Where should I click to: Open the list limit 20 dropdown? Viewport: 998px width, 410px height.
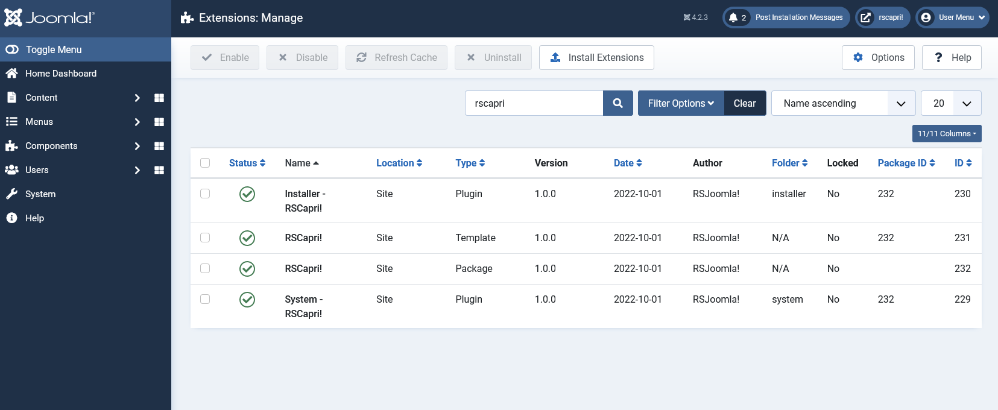coord(951,103)
